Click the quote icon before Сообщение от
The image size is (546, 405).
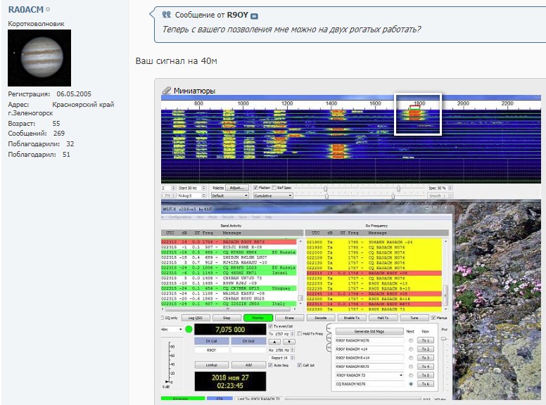click(x=167, y=14)
